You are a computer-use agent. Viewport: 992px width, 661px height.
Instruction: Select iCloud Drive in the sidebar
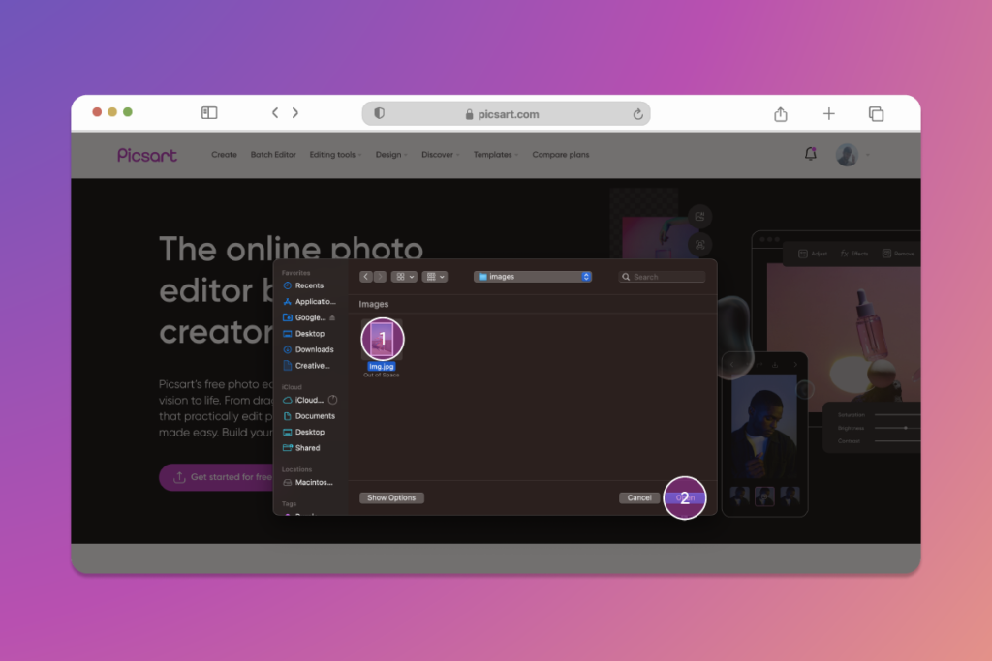coord(306,399)
